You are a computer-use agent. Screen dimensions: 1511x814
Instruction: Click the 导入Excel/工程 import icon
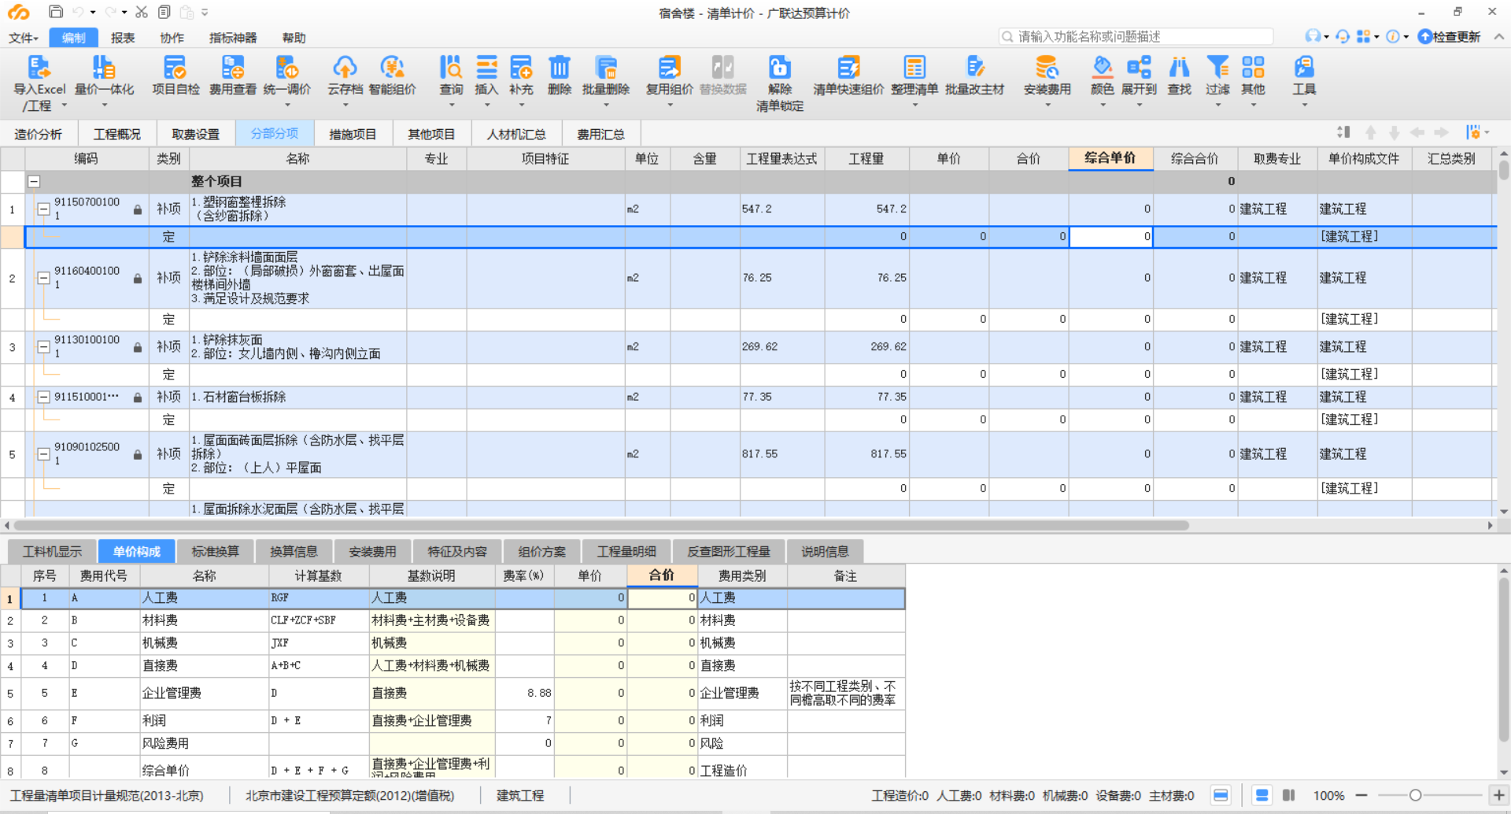39,68
